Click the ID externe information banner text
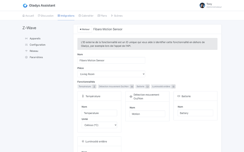 point(143,44)
